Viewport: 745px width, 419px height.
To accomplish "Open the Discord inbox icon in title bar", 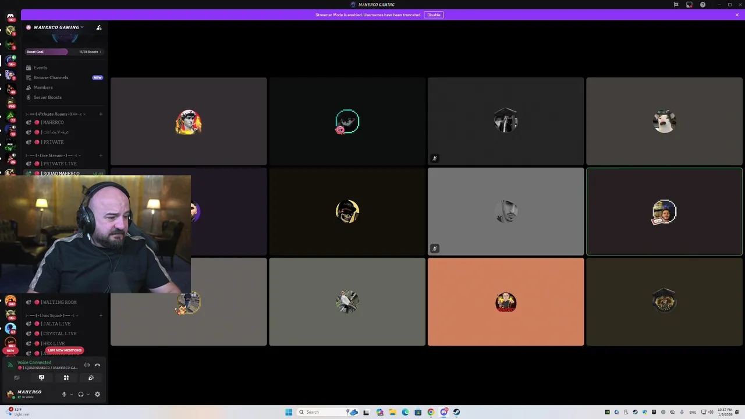I will coord(689,5).
